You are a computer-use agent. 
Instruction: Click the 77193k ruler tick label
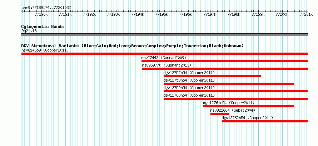113,14
